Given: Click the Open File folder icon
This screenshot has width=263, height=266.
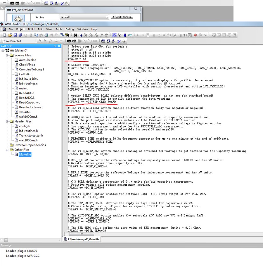Looking at the screenshot, I should click(10, 35).
